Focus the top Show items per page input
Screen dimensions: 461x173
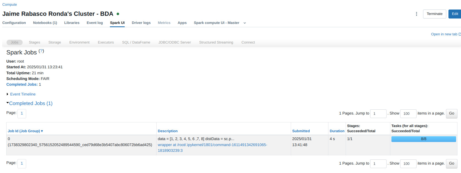(408, 113)
